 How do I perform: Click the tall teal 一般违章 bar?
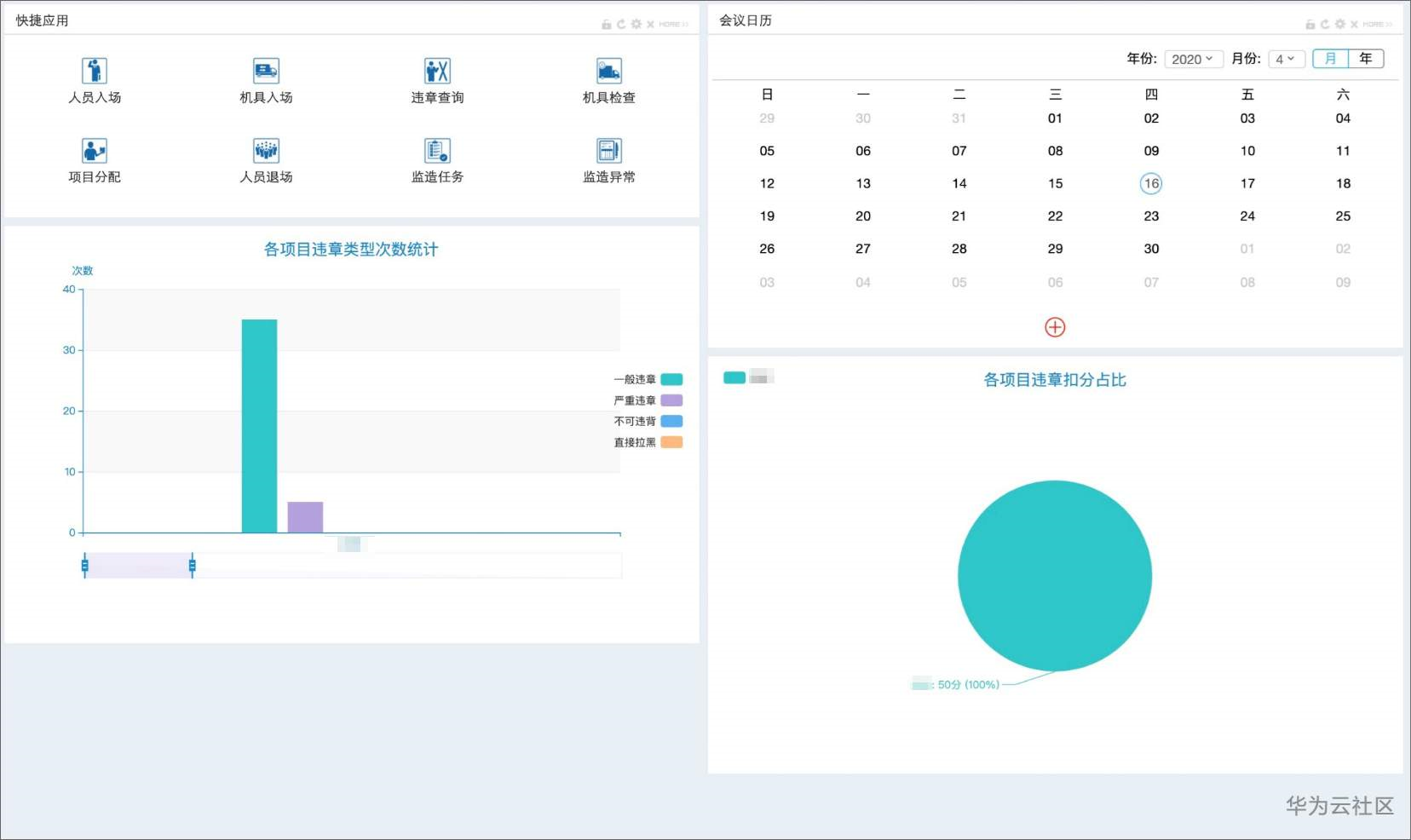(x=259, y=426)
